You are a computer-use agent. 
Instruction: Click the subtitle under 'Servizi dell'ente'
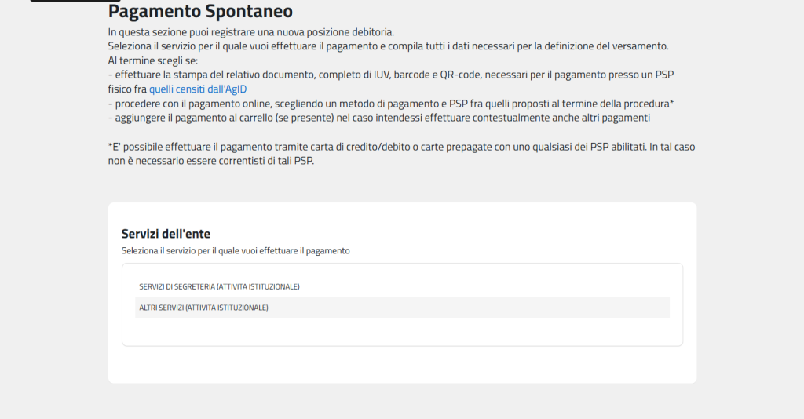[236, 251]
